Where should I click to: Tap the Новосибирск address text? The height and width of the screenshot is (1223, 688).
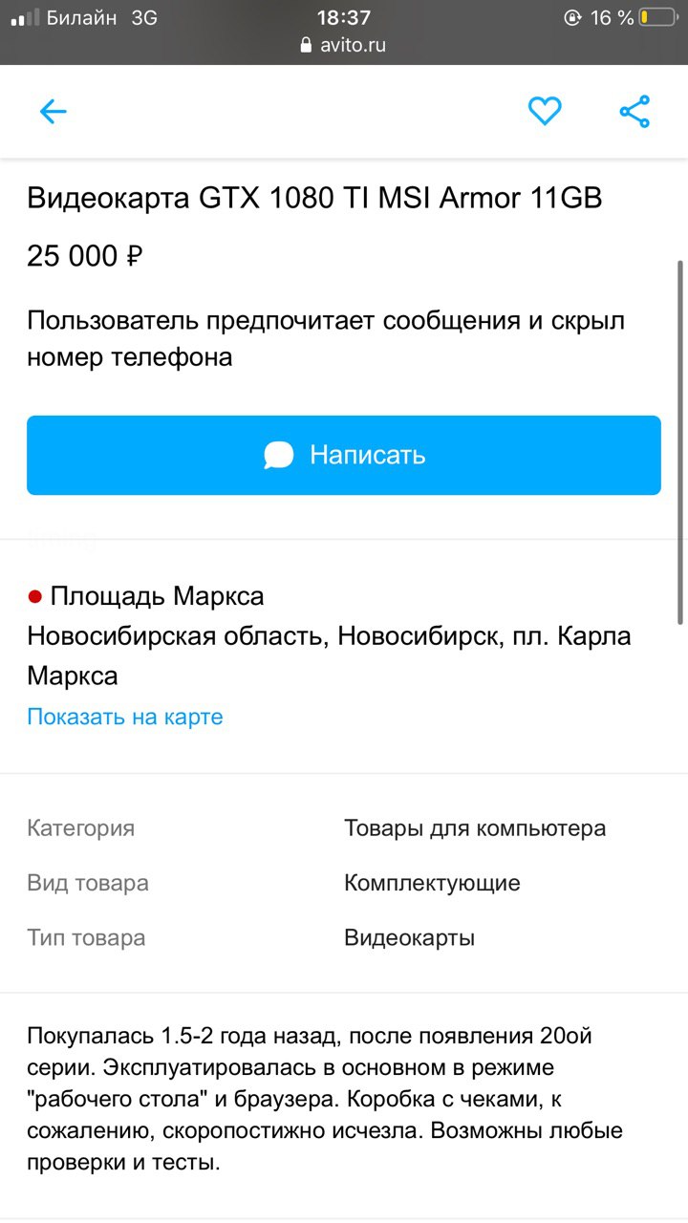[x=329, y=656]
